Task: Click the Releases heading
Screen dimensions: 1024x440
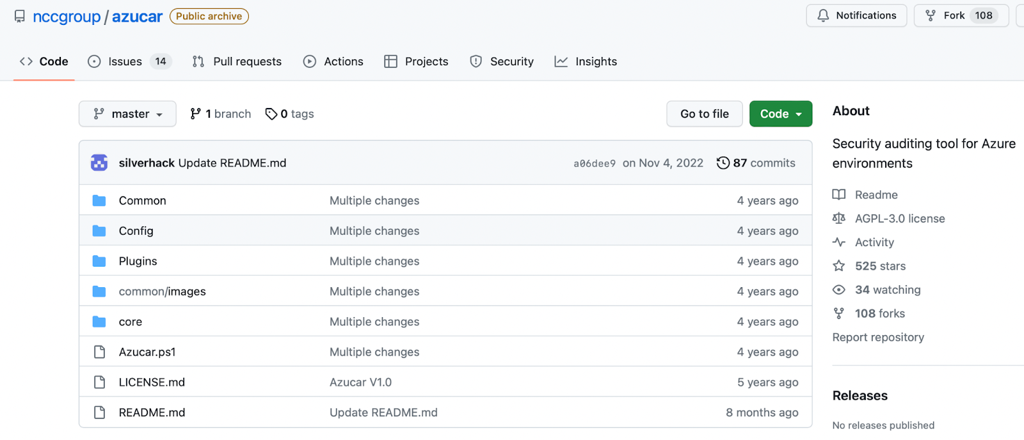Action: pyautogui.click(x=860, y=396)
